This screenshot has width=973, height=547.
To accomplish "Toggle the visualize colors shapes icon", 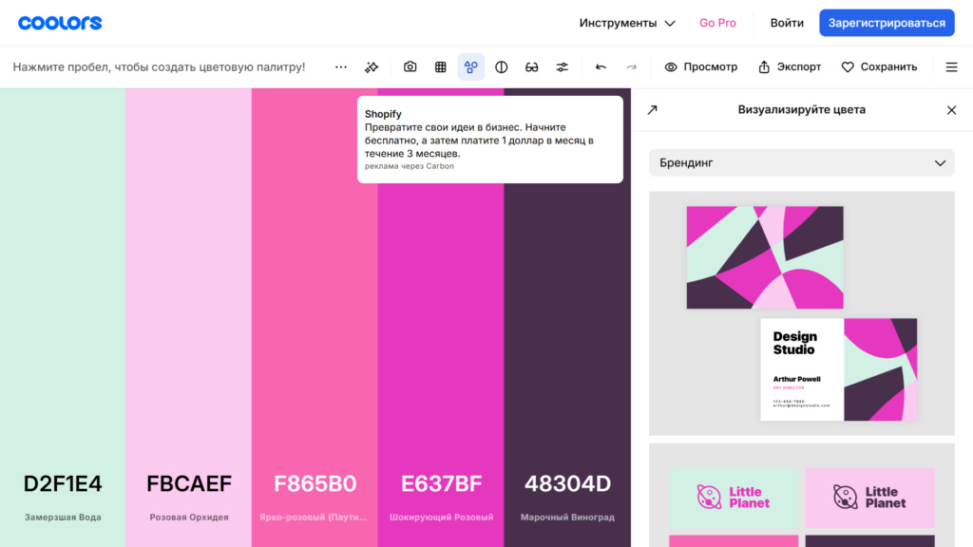I will [x=471, y=67].
